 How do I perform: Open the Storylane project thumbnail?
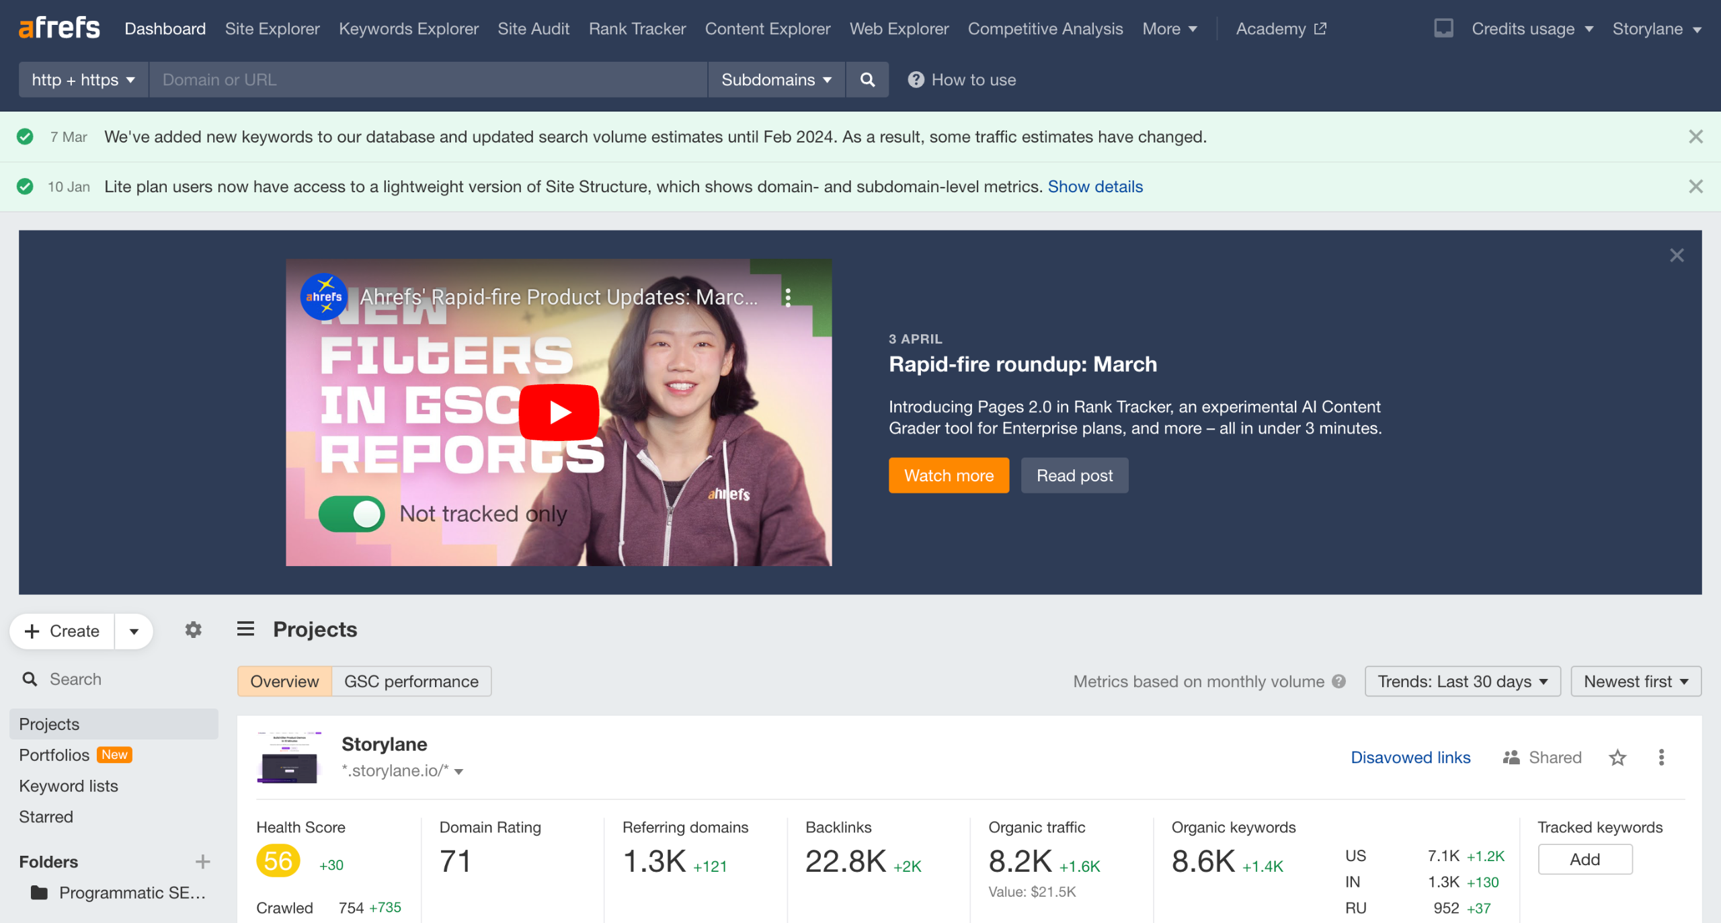click(x=290, y=758)
